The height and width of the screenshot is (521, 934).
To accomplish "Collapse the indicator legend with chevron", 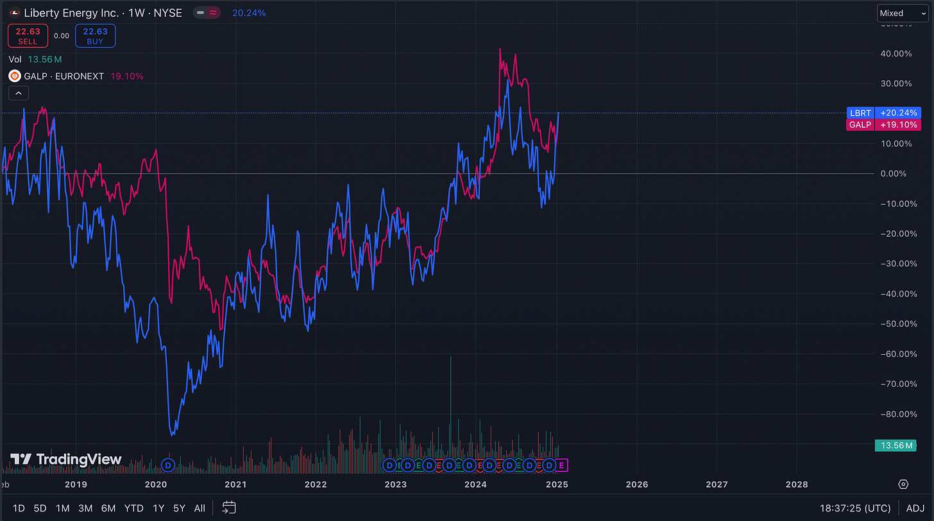I will point(18,94).
